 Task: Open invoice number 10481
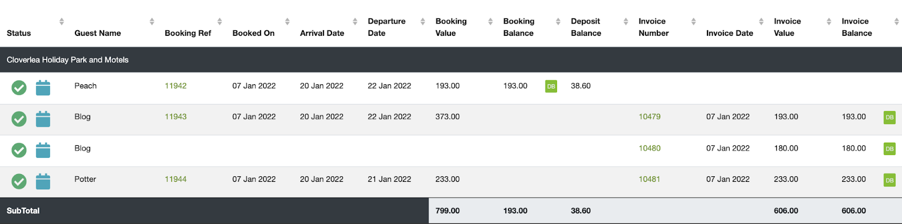[649, 179]
